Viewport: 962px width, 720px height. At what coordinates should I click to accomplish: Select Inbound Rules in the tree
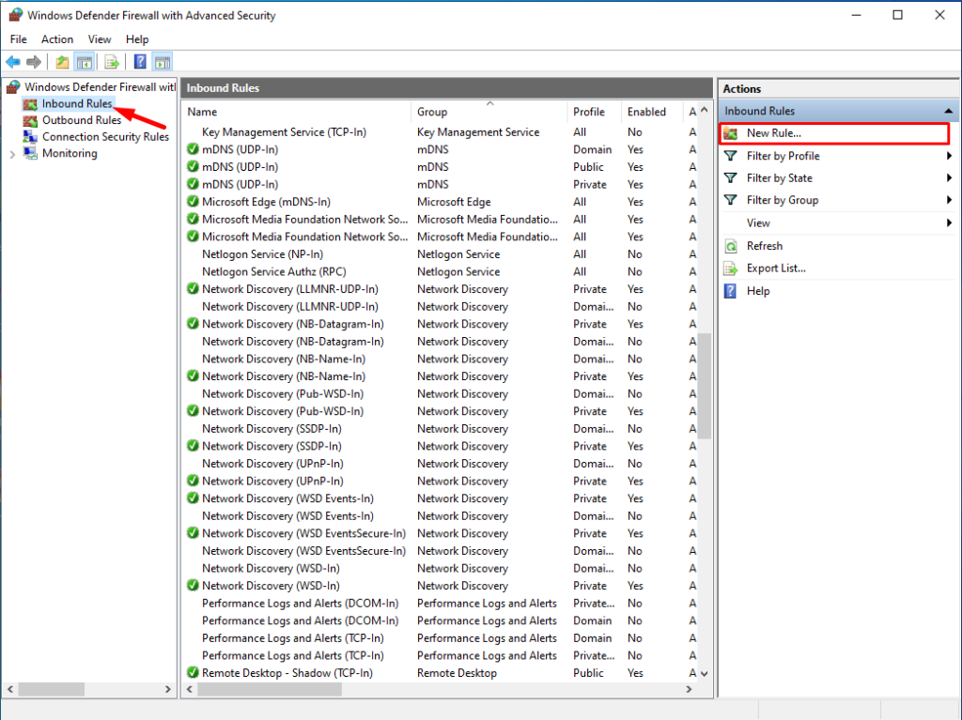[77, 103]
